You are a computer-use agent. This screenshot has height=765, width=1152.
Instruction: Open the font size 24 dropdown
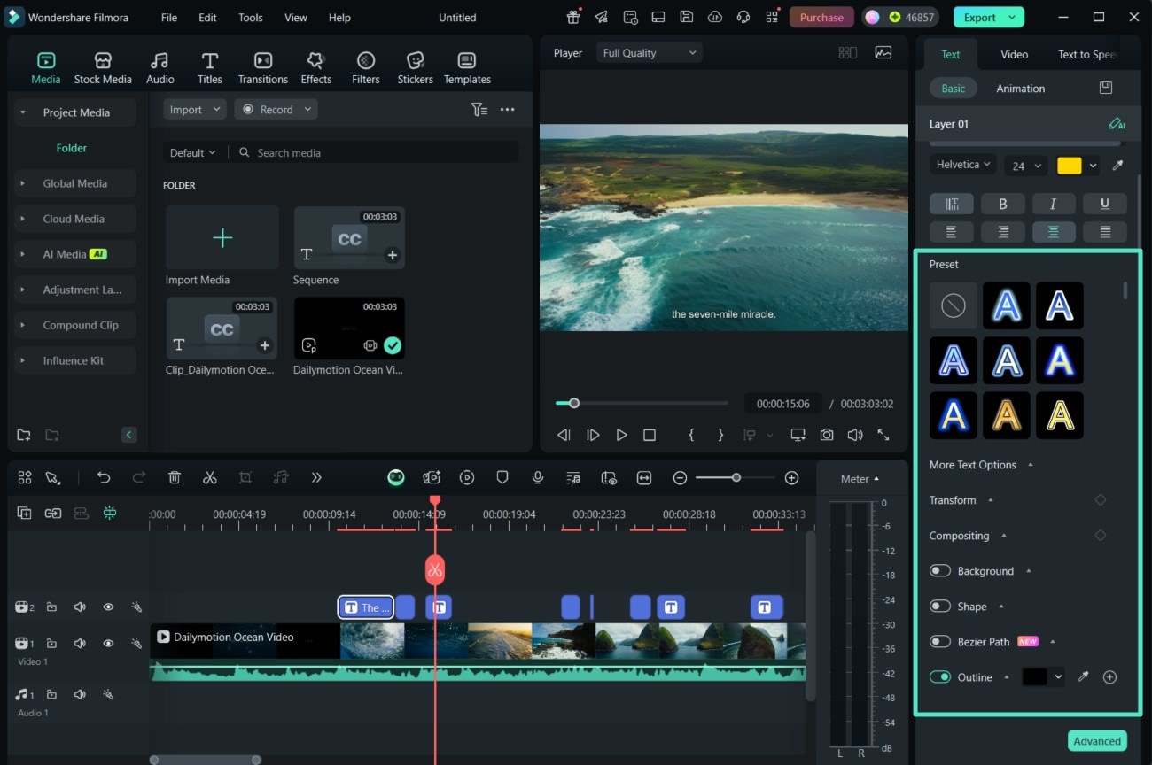click(x=1026, y=166)
